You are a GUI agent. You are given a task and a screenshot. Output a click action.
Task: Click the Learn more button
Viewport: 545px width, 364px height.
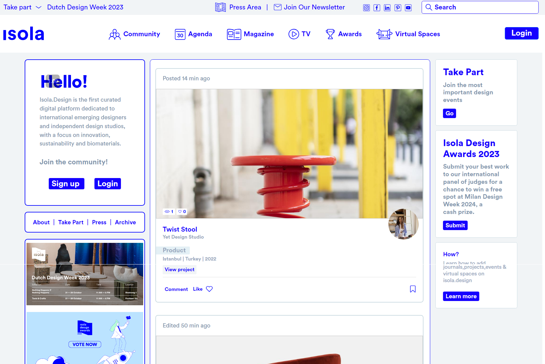[x=461, y=296]
